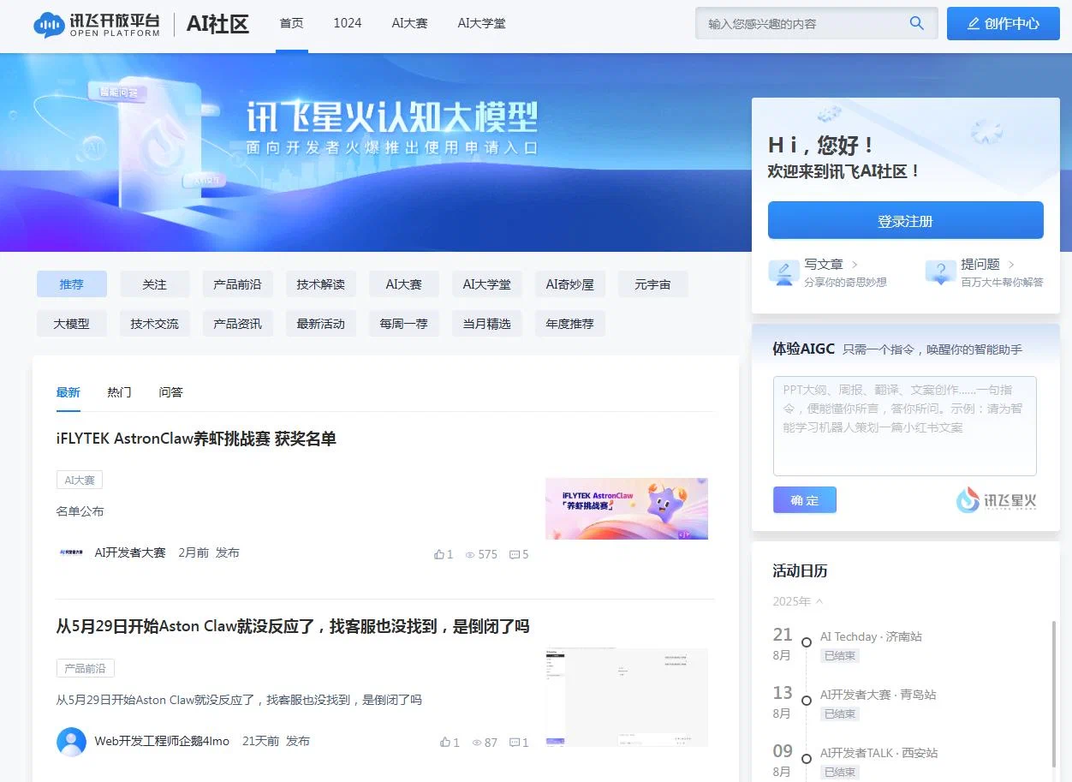1072x782 pixels.
Task: Select the 推荐 category filter
Action: coord(72,284)
